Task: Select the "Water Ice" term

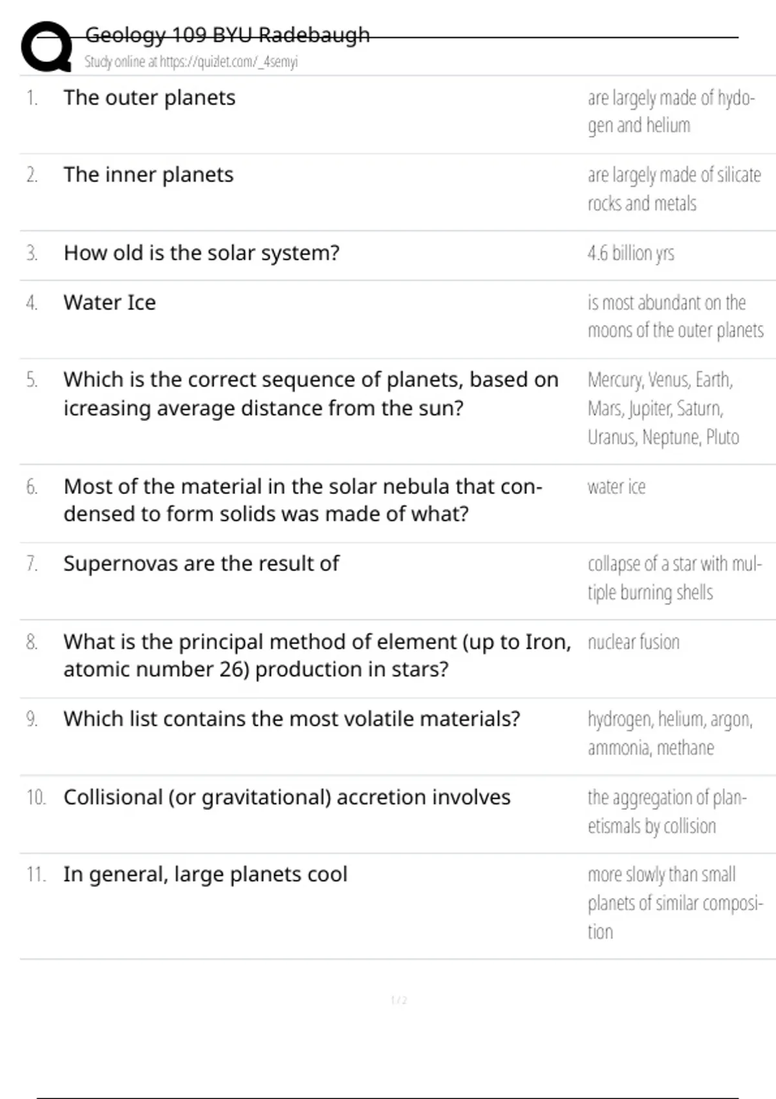Action: tap(109, 303)
